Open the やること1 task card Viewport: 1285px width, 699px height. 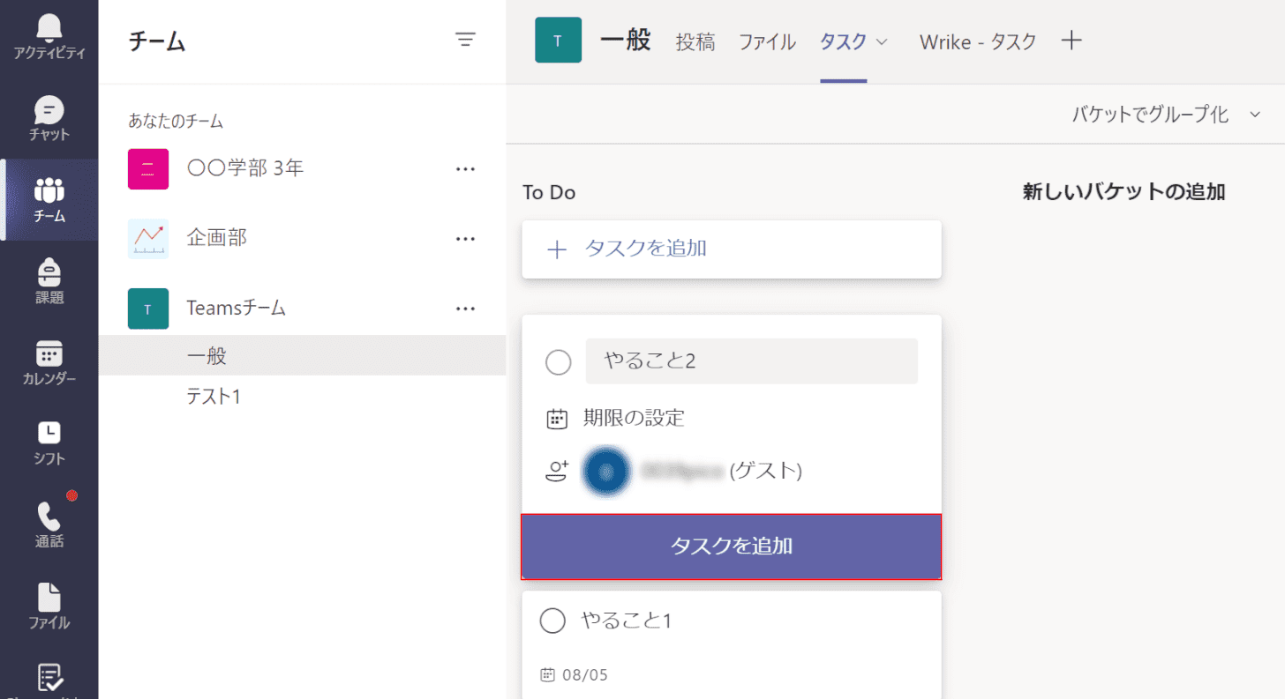point(732,644)
